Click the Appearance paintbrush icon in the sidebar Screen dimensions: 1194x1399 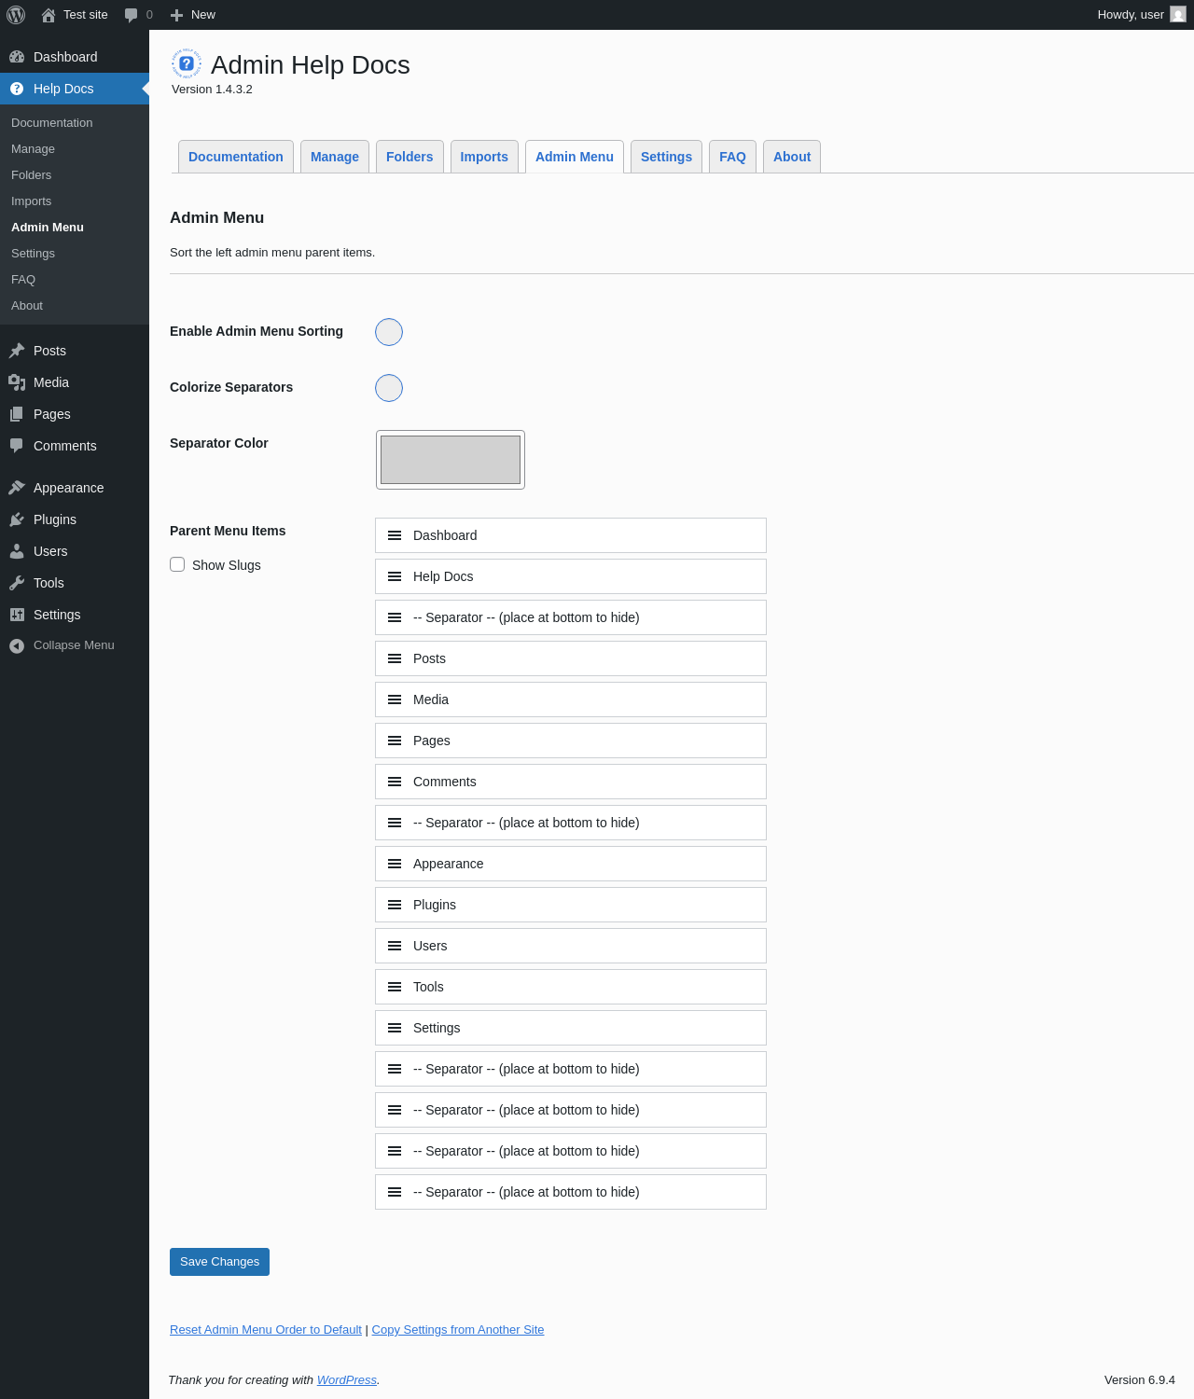point(17,488)
